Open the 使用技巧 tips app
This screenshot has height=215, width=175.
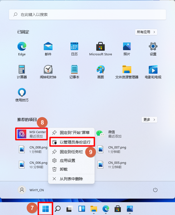pyautogui.click(x=22, y=95)
